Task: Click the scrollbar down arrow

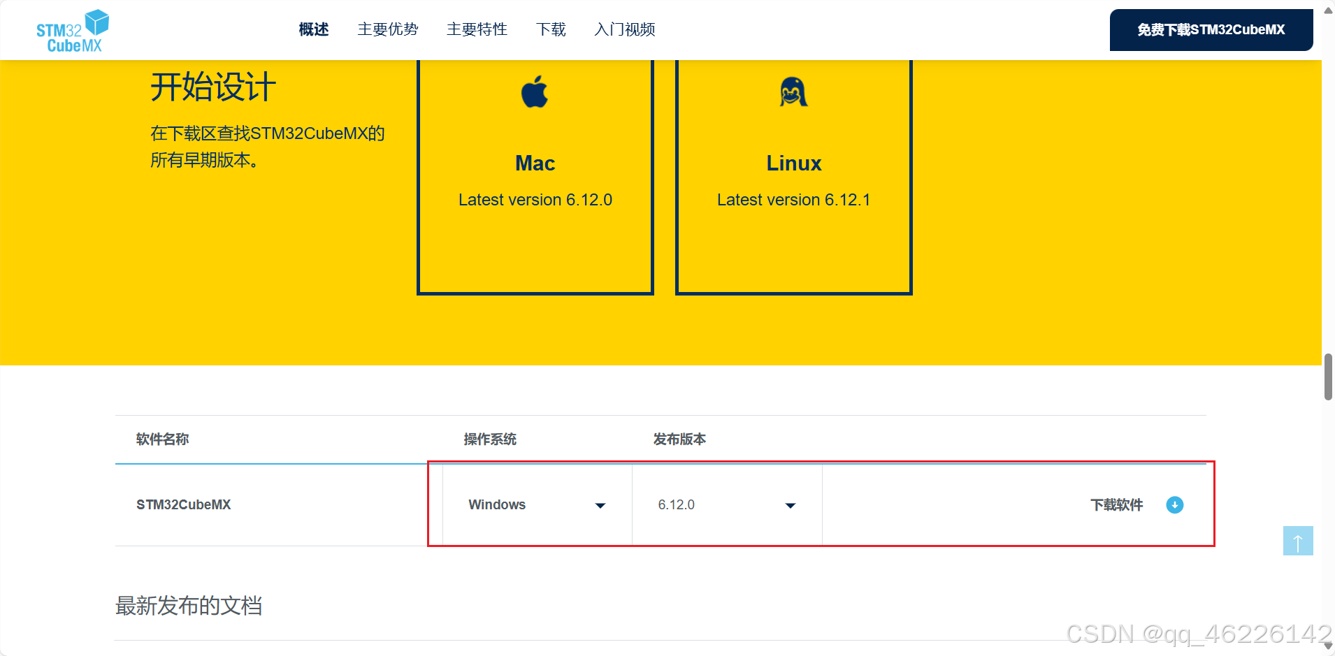Action: tap(1328, 646)
